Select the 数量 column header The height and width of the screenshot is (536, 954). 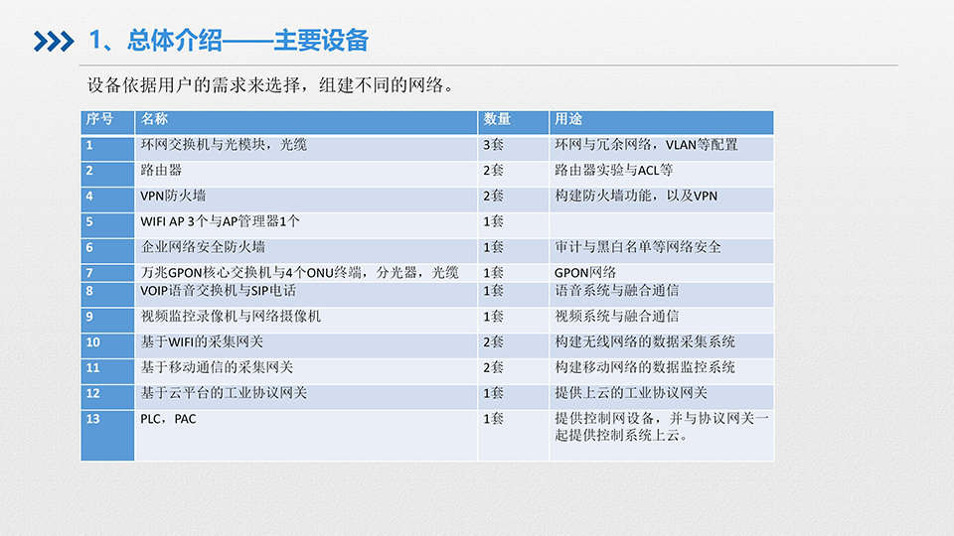[512, 120]
